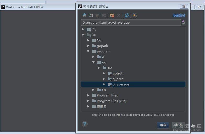Select the oj_area label text
205x134 pixels.
click(118, 79)
